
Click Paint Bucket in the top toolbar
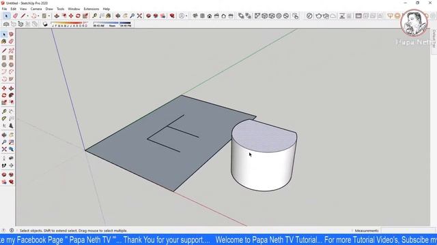pyautogui.click(x=109, y=16)
